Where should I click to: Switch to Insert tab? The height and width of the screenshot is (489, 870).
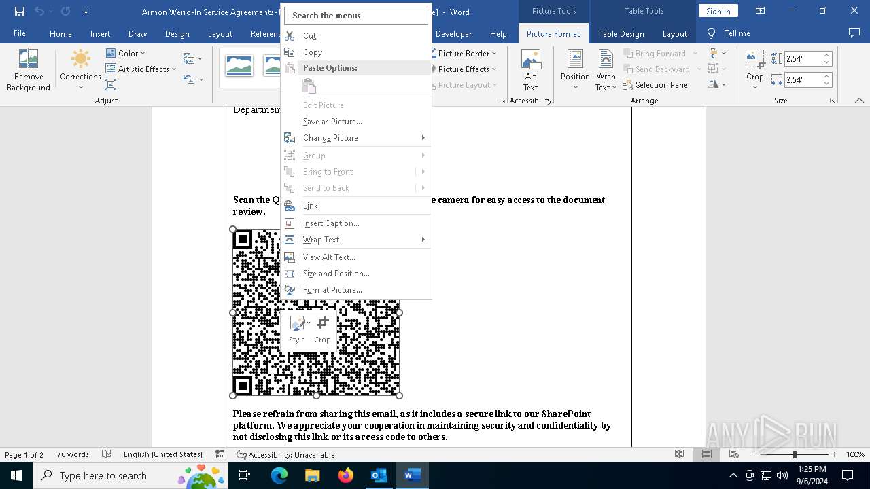100,33
